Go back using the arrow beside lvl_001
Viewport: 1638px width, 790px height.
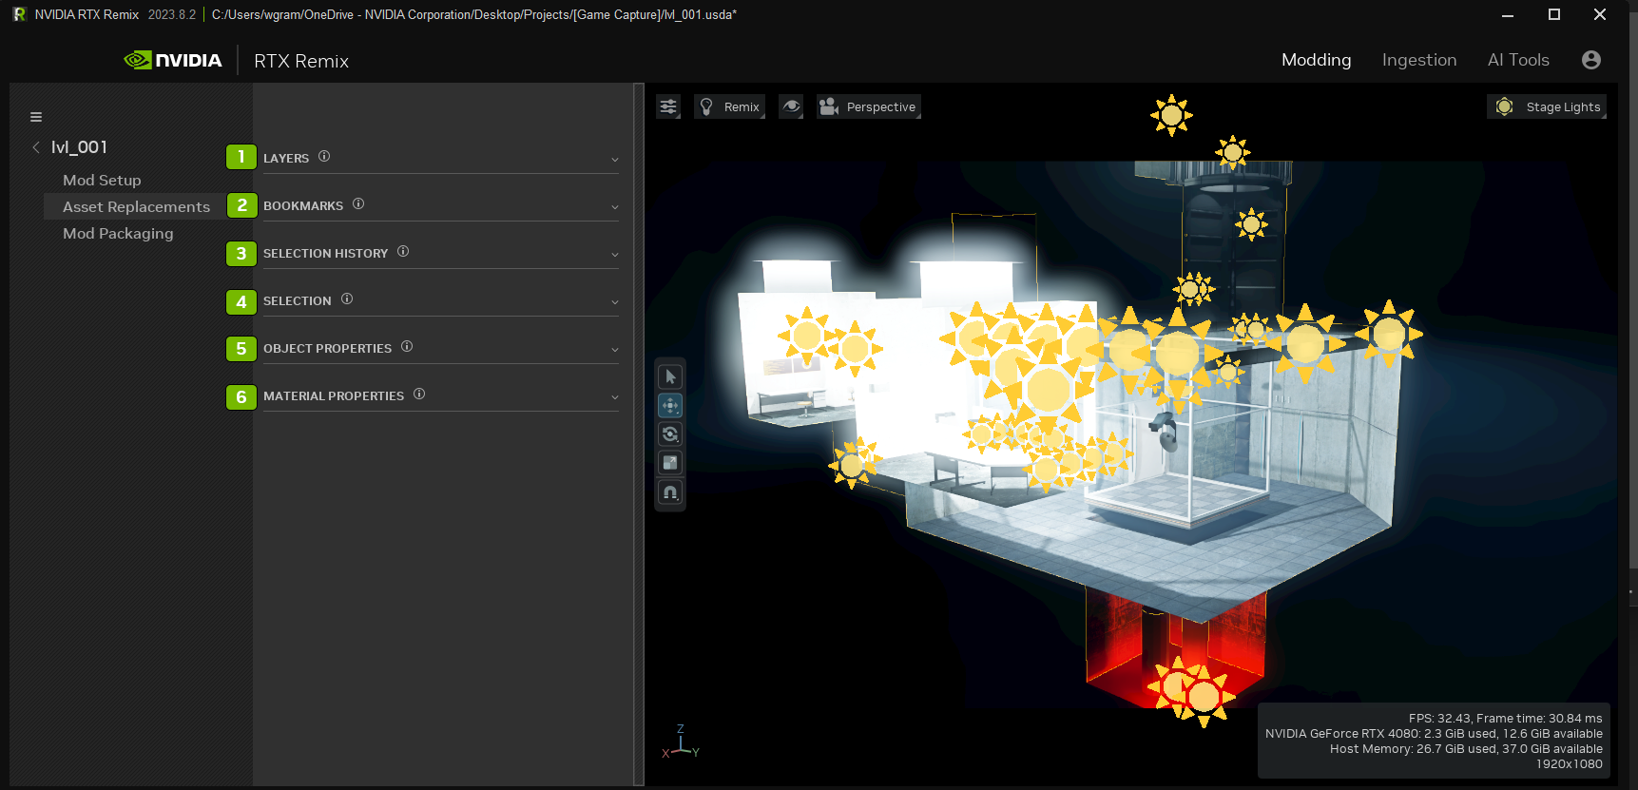[x=36, y=147]
